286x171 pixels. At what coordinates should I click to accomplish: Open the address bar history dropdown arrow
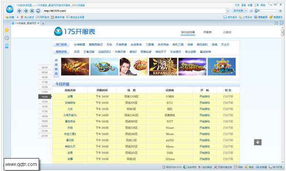[228, 11]
